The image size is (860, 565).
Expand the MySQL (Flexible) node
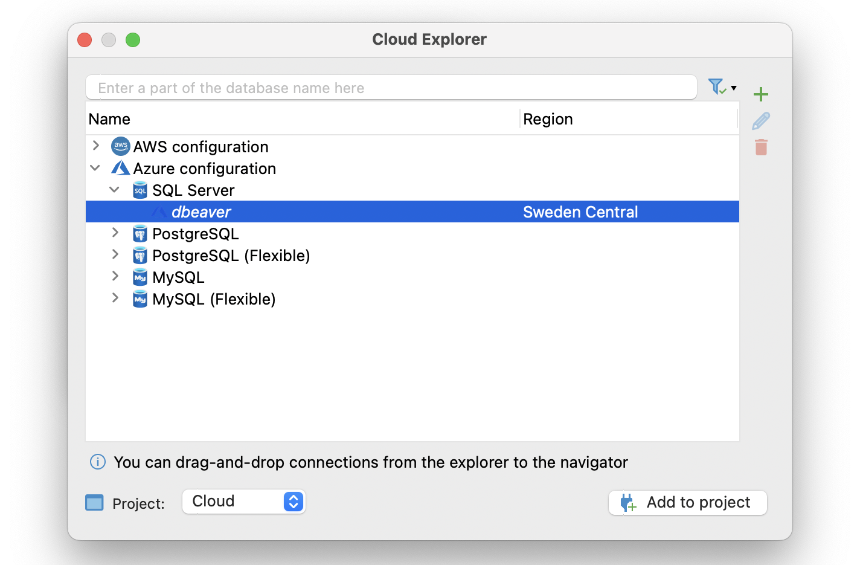[115, 298]
